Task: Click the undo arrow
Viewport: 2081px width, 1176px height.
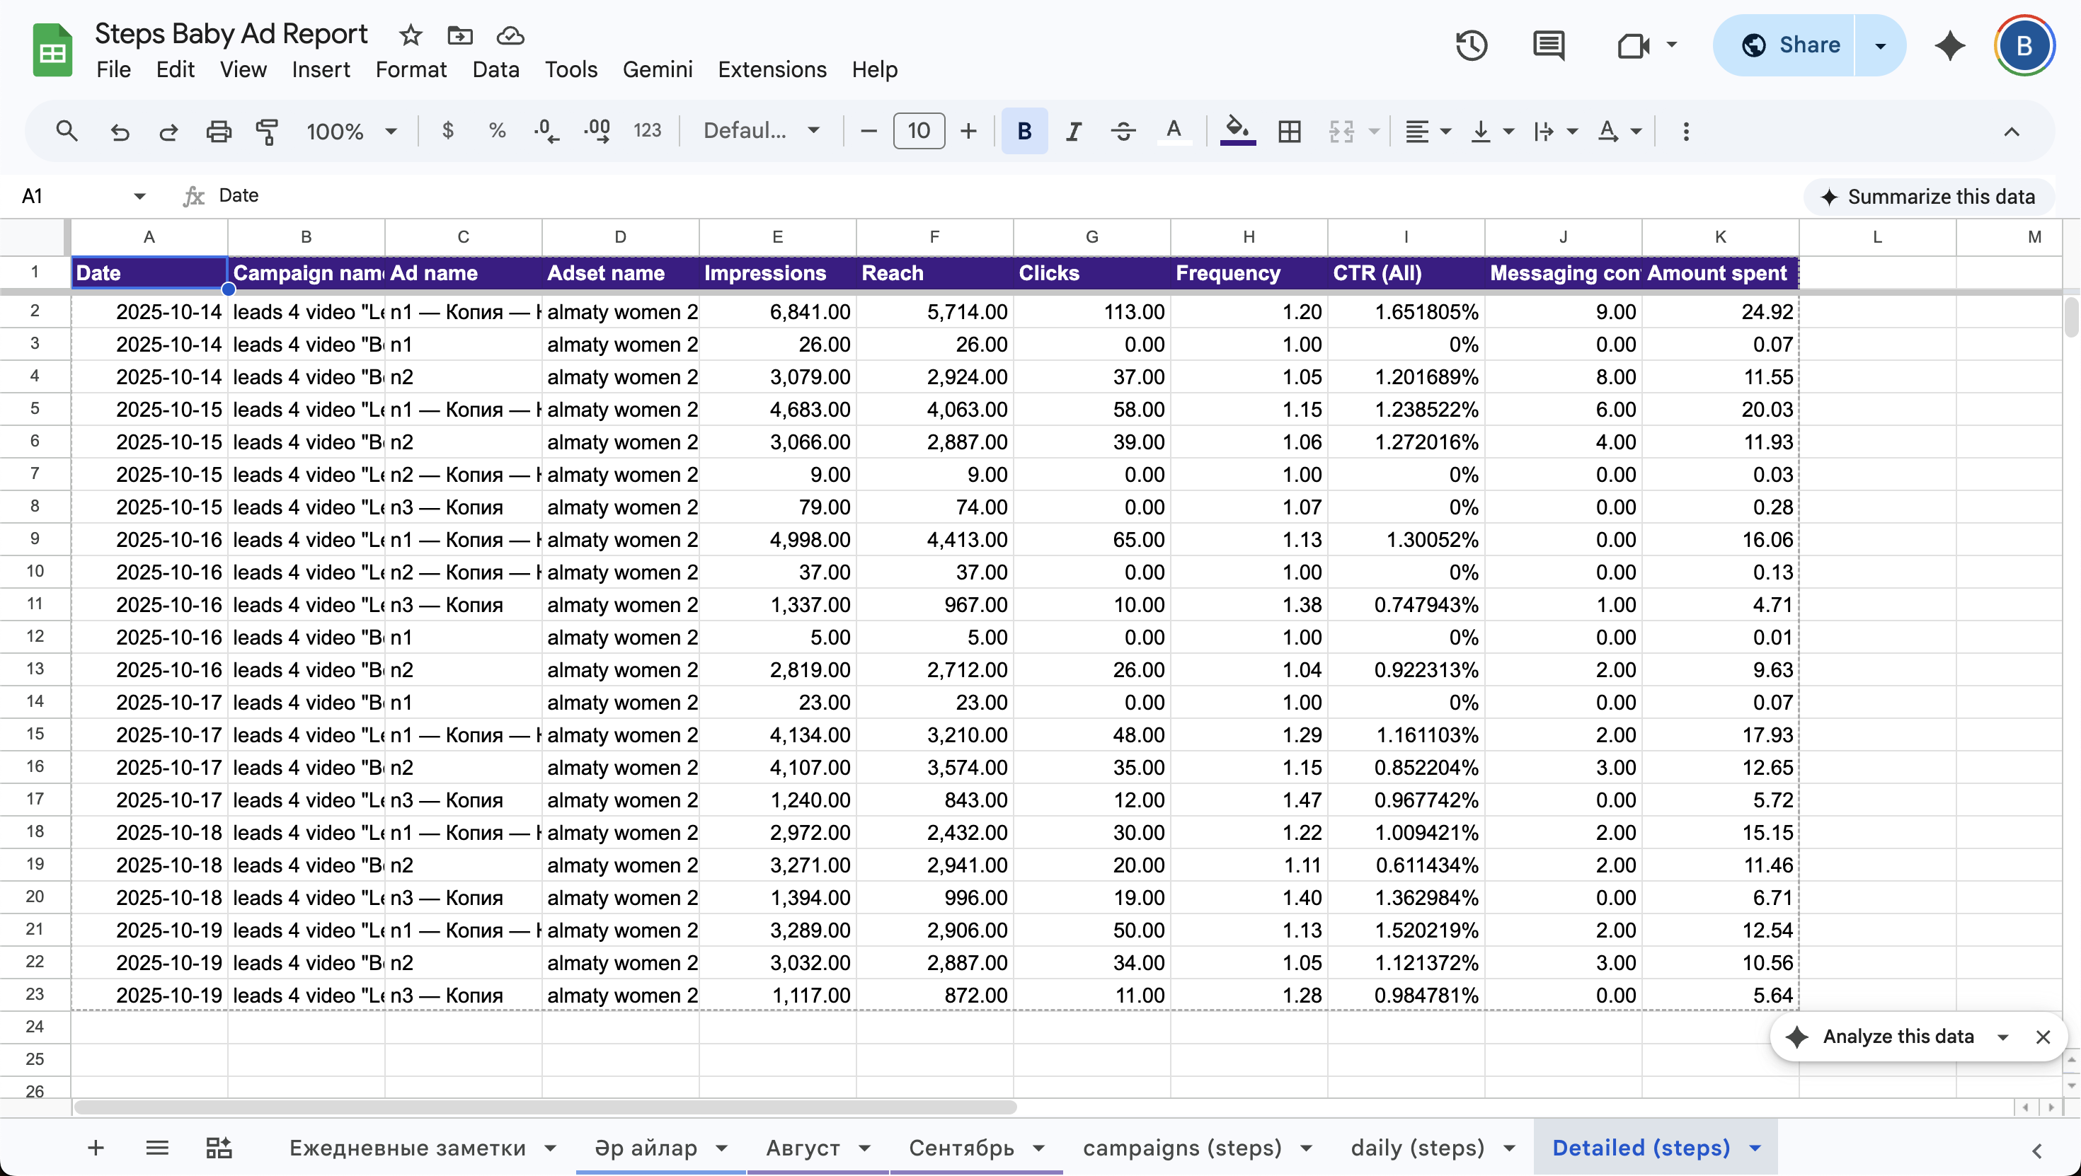Action: 120,131
